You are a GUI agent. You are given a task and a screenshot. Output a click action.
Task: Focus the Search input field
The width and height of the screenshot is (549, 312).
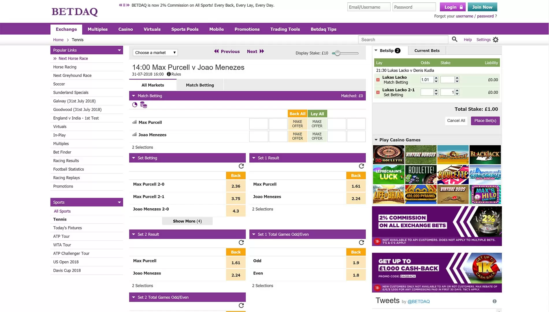[x=403, y=40]
